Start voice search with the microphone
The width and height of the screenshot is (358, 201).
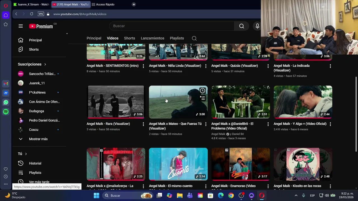(257, 26)
